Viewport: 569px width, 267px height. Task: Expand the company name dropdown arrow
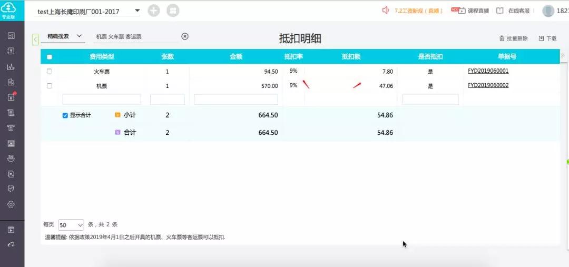pos(137,11)
